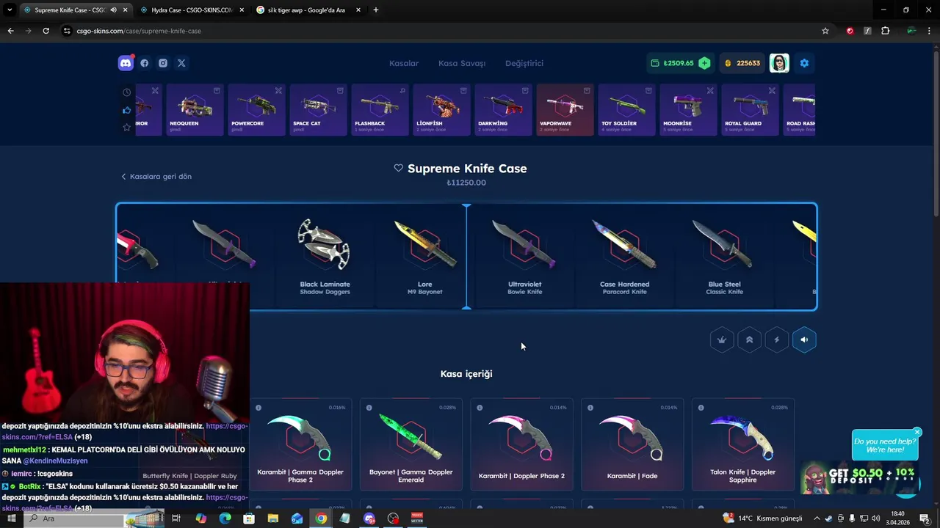Screen dimensions: 940x528
Task: Click info icon on Karambit Gamma Doppler Phase 2 card
Action: pyautogui.click(x=258, y=408)
